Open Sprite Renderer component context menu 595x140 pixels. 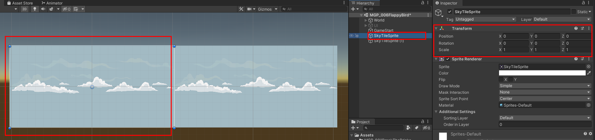[589, 59]
